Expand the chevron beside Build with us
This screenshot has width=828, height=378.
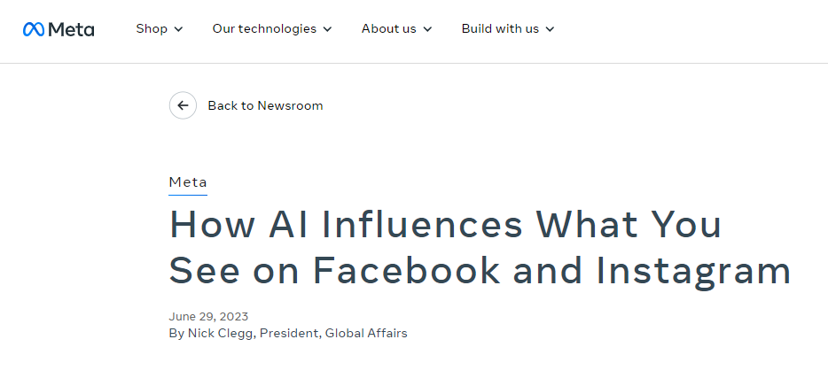(x=550, y=29)
